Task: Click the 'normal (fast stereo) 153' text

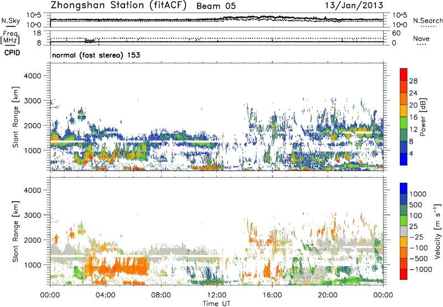Action: click(96, 55)
